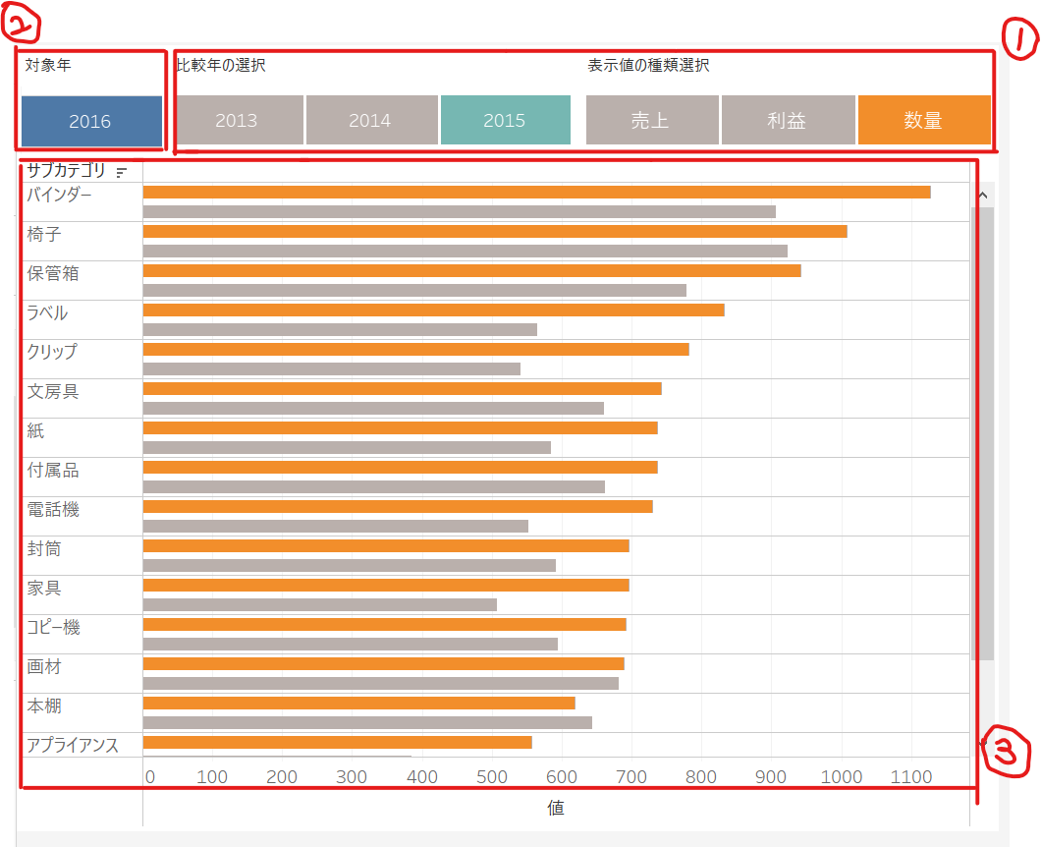Select the 保管箱 row label
This screenshot has width=1041, height=847.
pyautogui.click(x=52, y=273)
